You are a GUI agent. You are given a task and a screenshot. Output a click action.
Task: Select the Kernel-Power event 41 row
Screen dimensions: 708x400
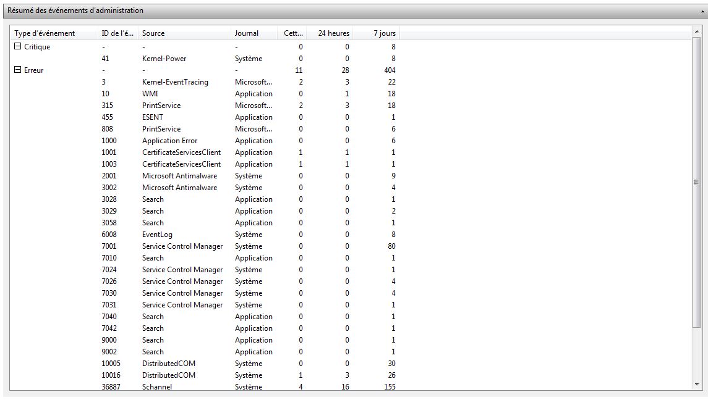point(164,59)
